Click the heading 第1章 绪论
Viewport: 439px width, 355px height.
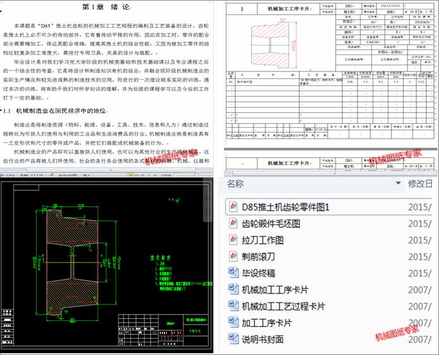click(x=106, y=7)
